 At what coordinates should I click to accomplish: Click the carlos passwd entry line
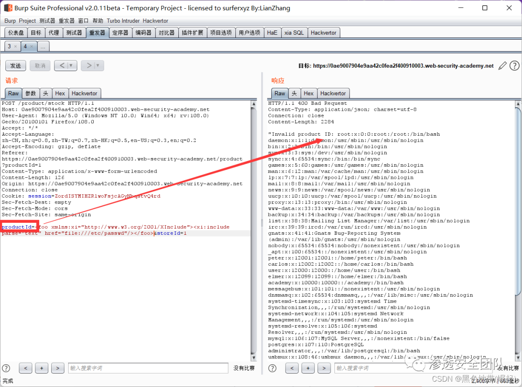[341, 264]
